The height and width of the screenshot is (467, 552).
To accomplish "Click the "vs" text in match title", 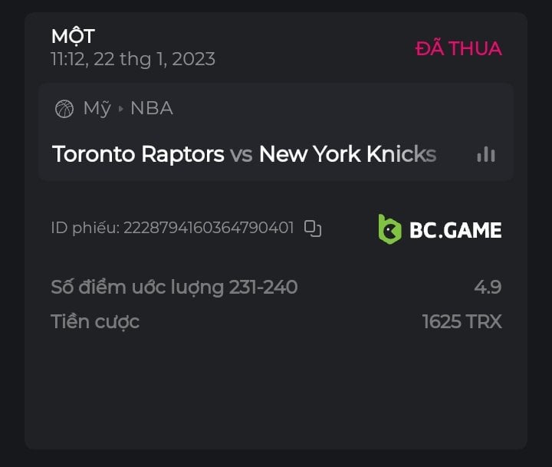I will coord(242,154).
